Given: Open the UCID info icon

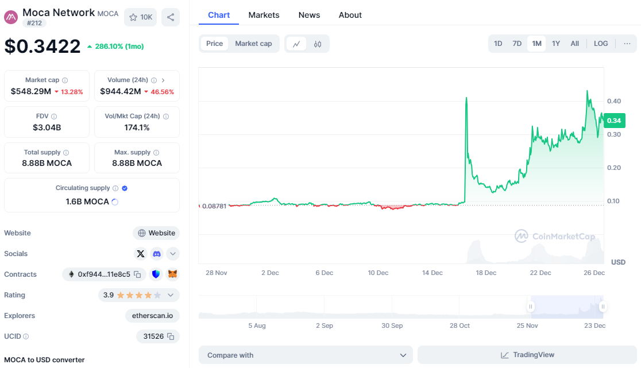Looking at the screenshot, I should click(x=26, y=336).
